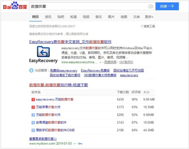This screenshot has width=189, height=149.
Task: Click the Baidu logo
Action: coord(15,6)
